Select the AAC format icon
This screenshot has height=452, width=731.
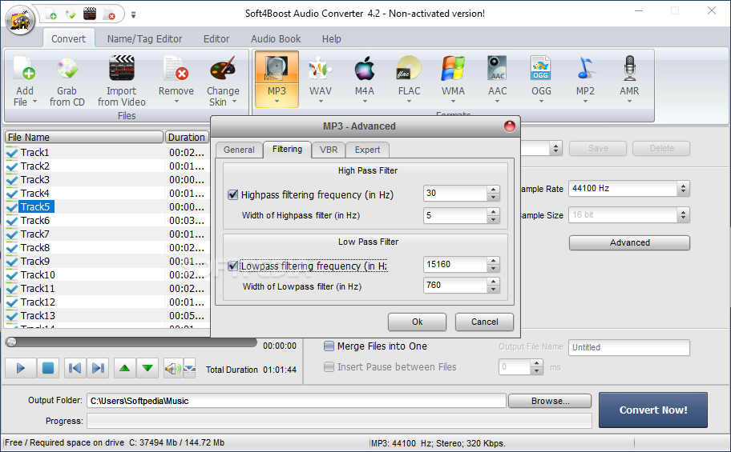[x=497, y=69]
